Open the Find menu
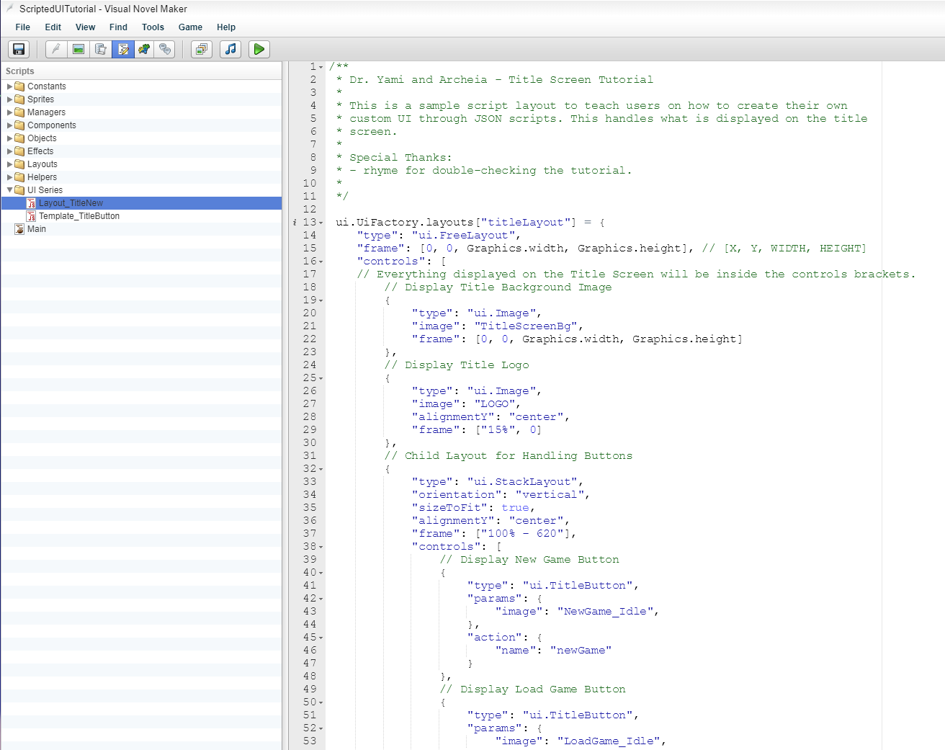The width and height of the screenshot is (945, 750). tap(118, 27)
